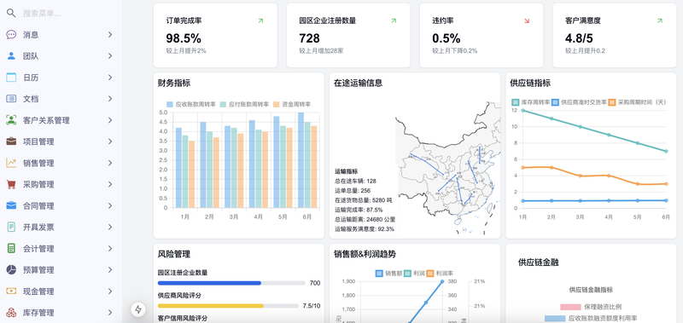The image size is (683, 323).
Task: Toggle 销售额 legend in sales trend chart
Action: (389, 274)
